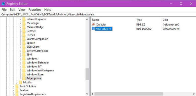The image size is (196, 96).
Task: Click the values pane scroll left arrow
Action: point(93,94)
